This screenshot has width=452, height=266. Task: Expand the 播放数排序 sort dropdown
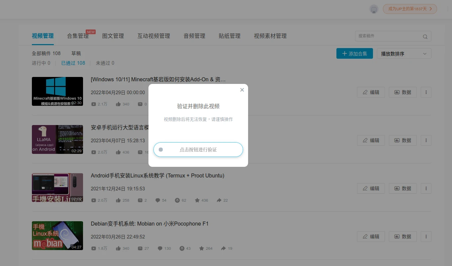(x=404, y=54)
